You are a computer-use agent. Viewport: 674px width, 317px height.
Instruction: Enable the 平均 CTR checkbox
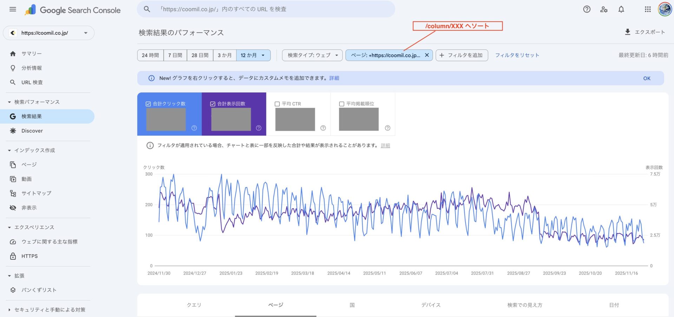click(276, 104)
